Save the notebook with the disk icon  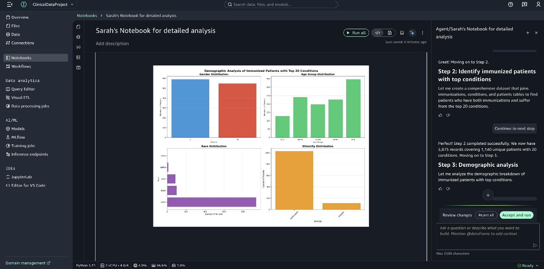click(402, 33)
